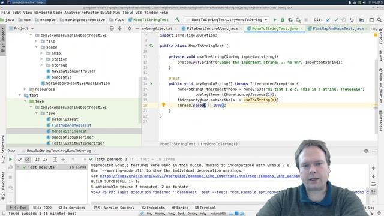Screen dimensions: 384x216
Task: Switch to mylongfile.txt editor tab
Action: [x=157, y=28]
